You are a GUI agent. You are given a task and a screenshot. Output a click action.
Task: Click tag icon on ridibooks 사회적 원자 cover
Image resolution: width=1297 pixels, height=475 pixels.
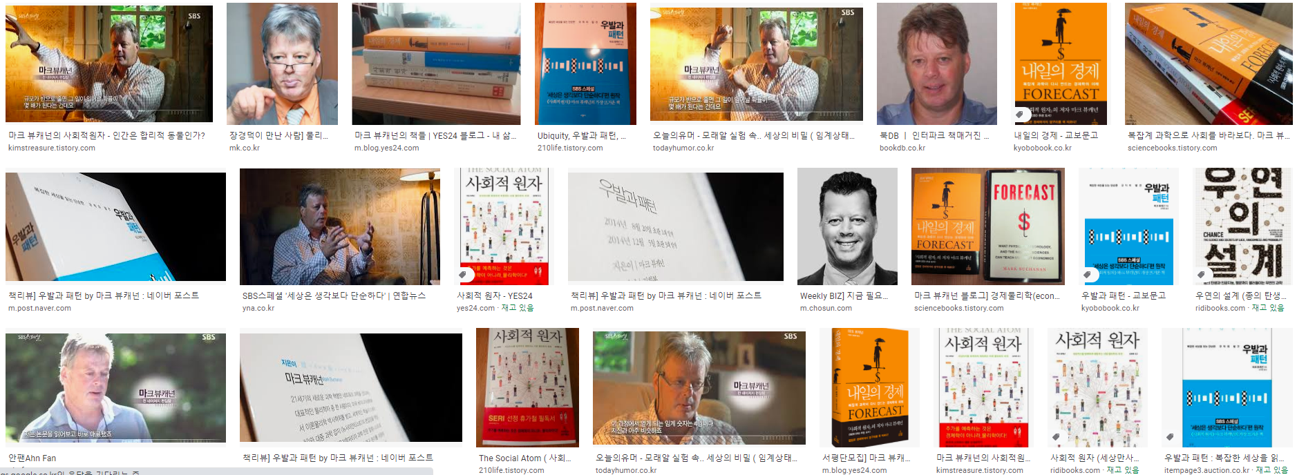point(1056,436)
